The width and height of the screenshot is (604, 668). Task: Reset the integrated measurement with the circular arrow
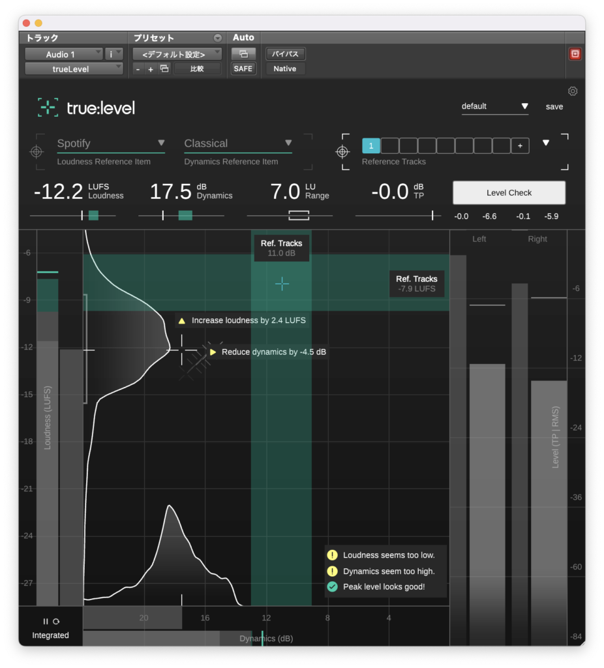point(56,621)
